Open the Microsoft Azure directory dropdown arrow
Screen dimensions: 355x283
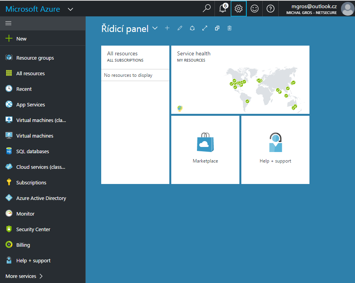point(70,9)
